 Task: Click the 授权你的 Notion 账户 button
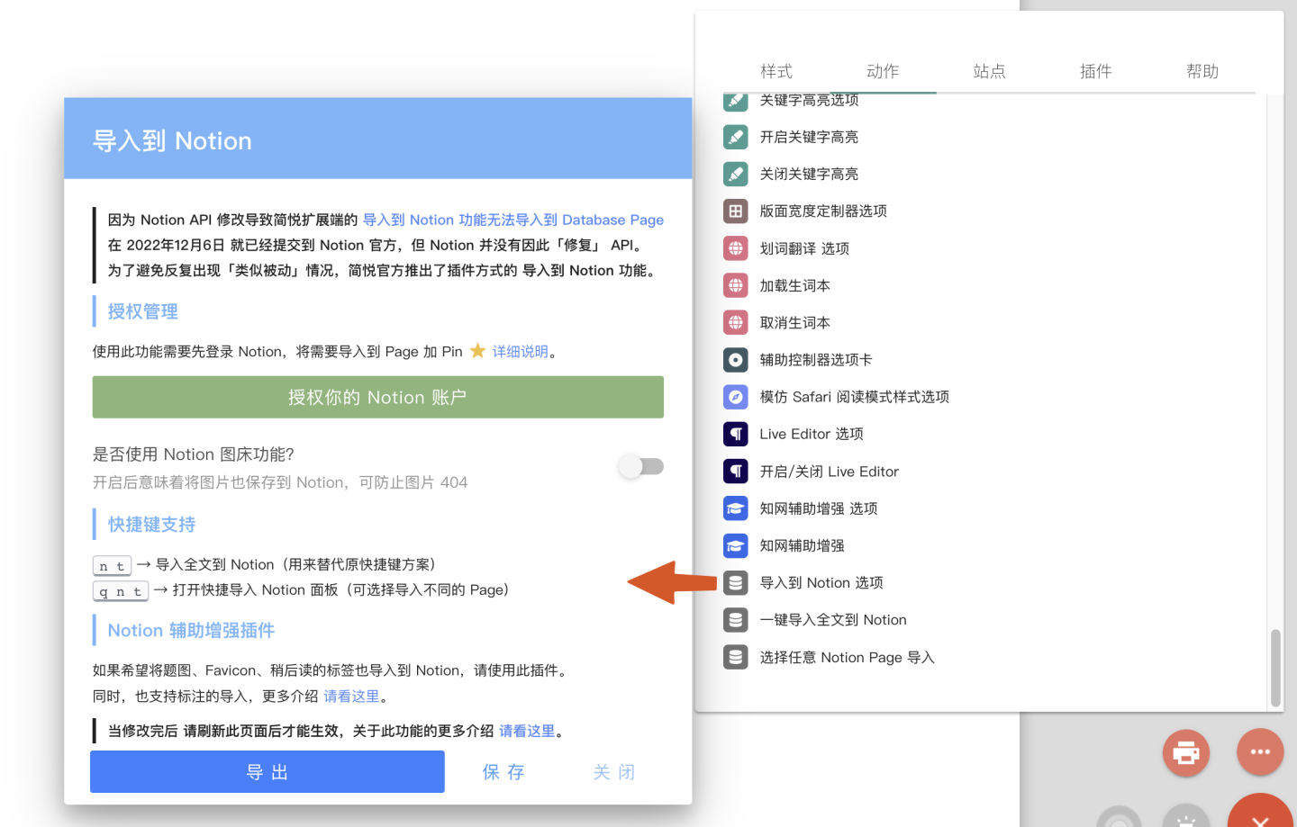378,397
